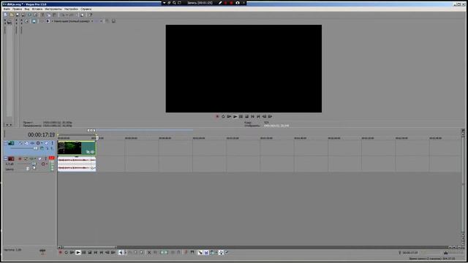
Task: Toggle auto ripple mode
Action: 212,253
